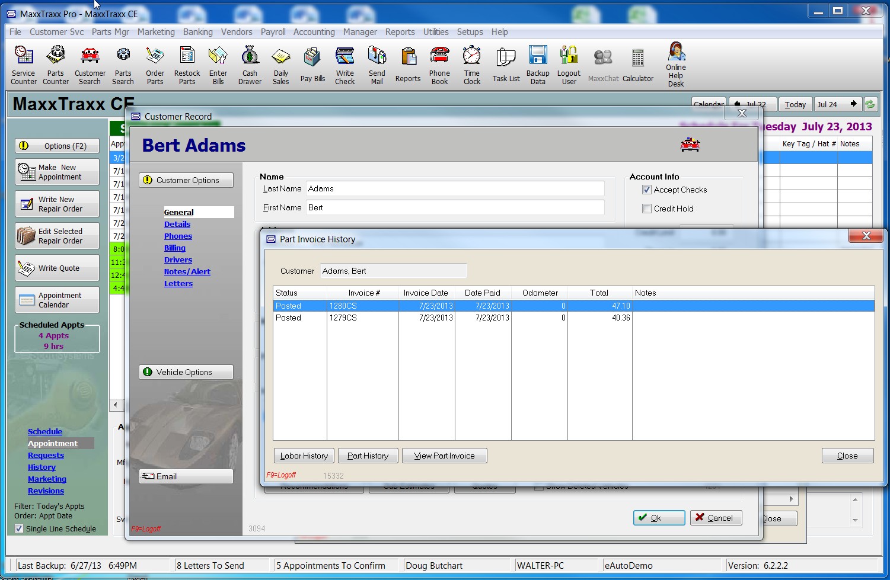Open the Parts Counter tool
The width and height of the screenshot is (890, 580).
click(x=56, y=65)
